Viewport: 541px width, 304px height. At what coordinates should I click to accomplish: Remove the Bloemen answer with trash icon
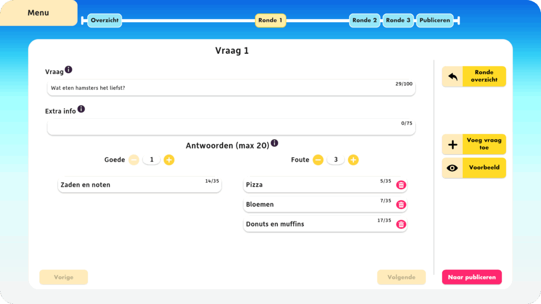pos(401,204)
